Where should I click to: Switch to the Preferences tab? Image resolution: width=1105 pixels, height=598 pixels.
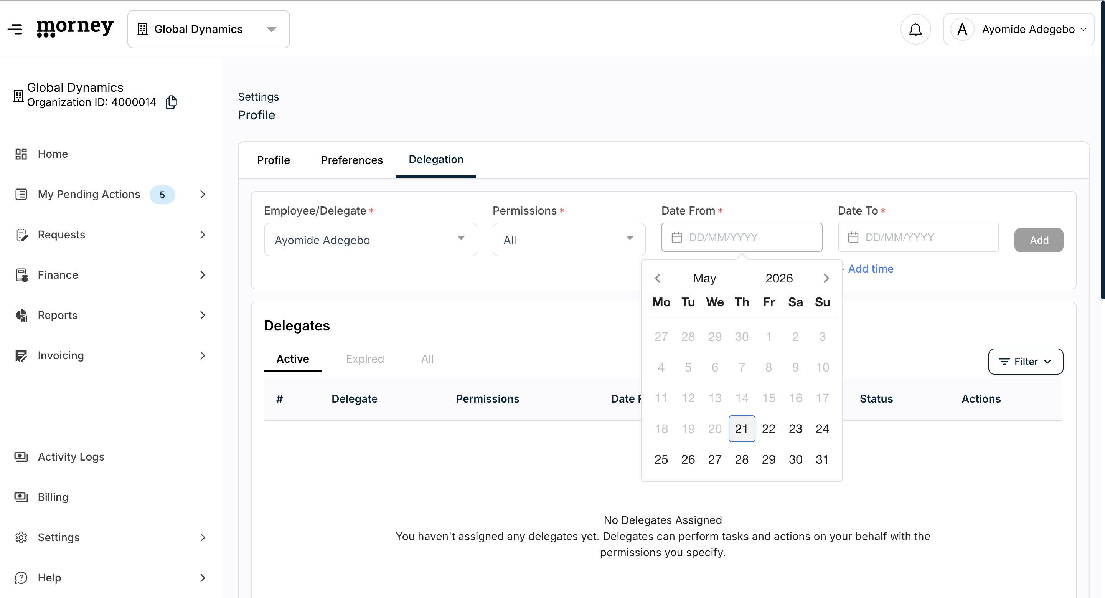click(x=352, y=160)
